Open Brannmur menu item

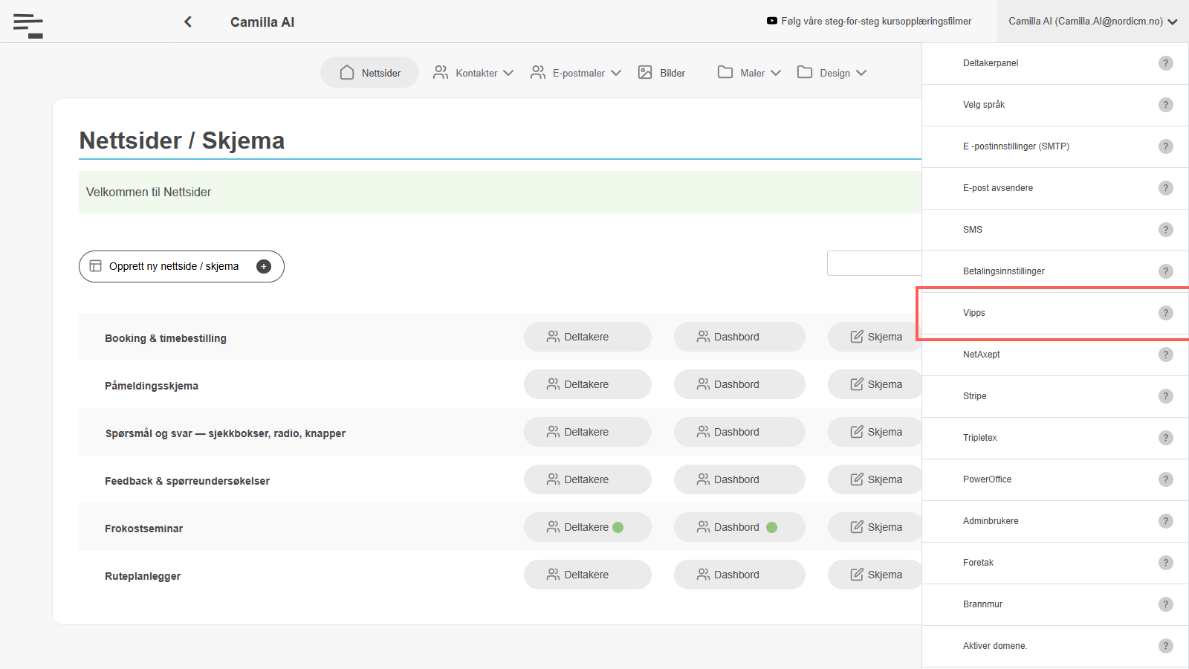pos(1055,604)
